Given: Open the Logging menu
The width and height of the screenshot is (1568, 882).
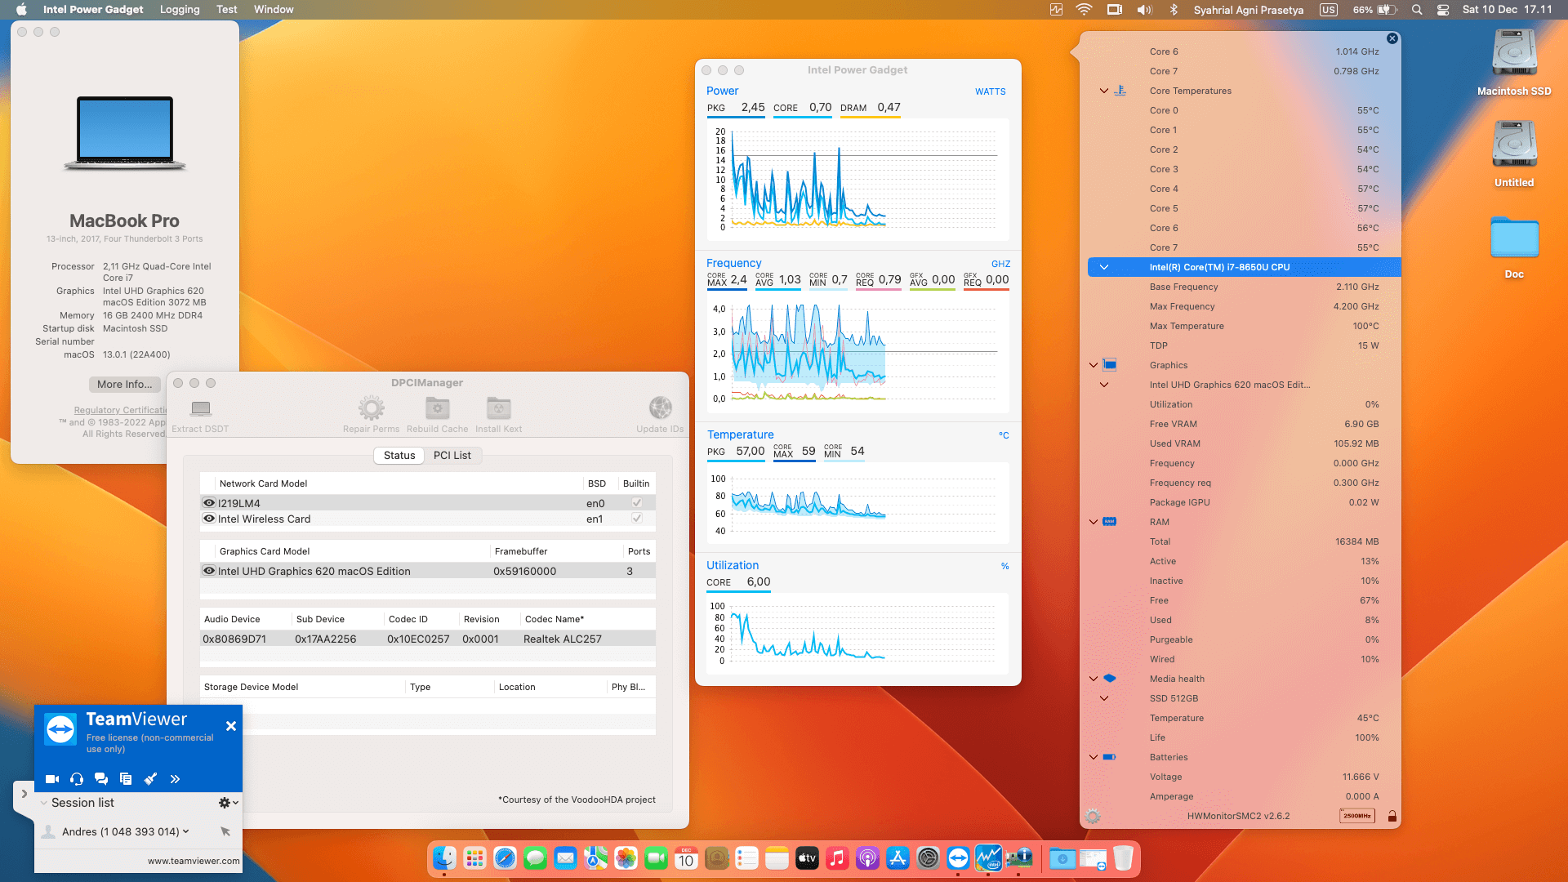Looking at the screenshot, I should [180, 10].
